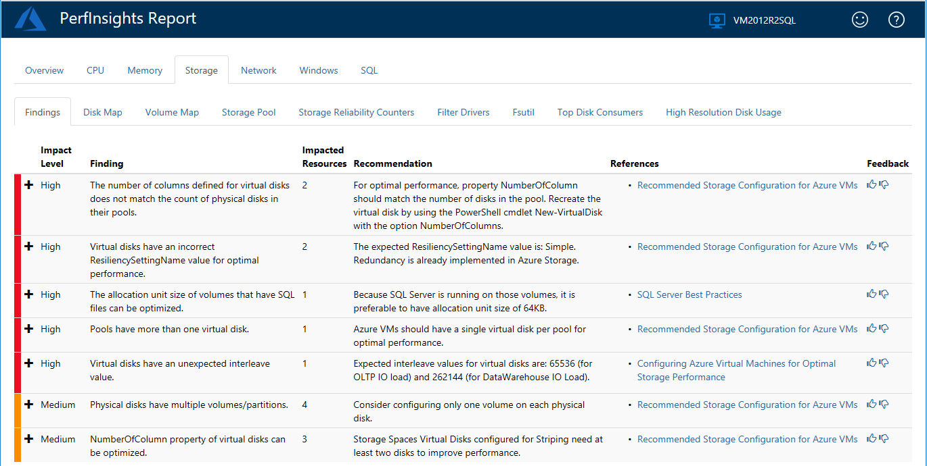The width and height of the screenshot is (927, 466).
Task: Click the References column header
Action: (x=635, y=163)
